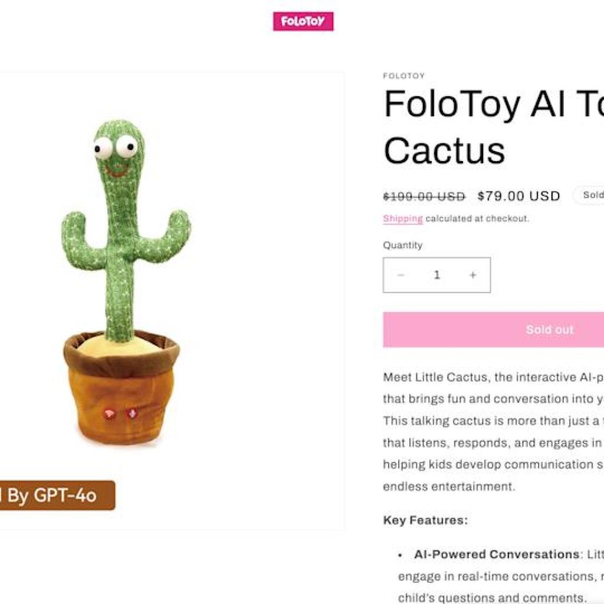Click the FOLOTOY vendor link above the title
The image size is (604, 604).
403,75
